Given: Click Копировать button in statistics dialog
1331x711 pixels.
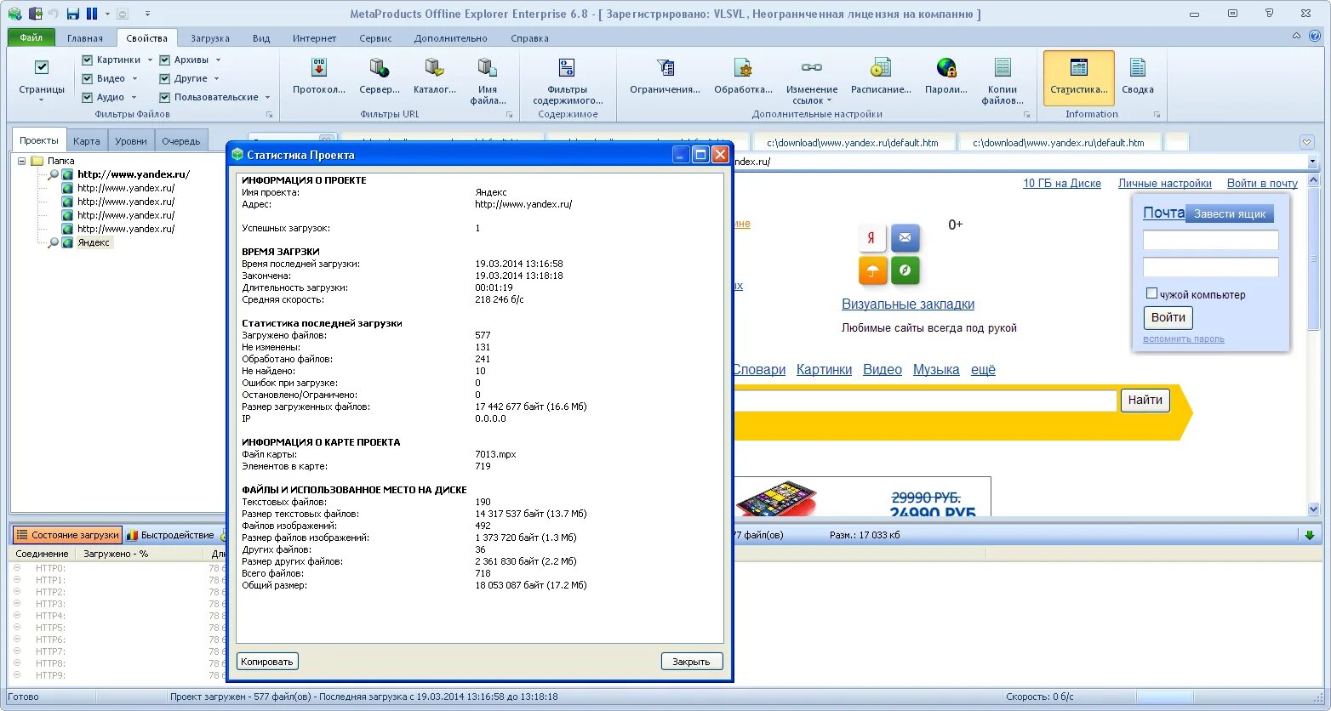Looking at the screenshot, I should (x=267, y=662).
